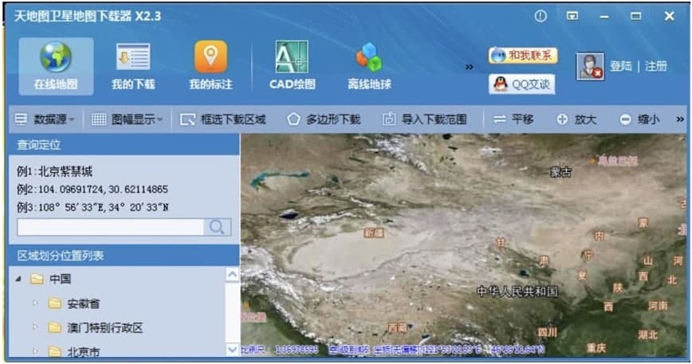Open the 在线地图 online map view
Screen dimensions: 692x364
56,66
